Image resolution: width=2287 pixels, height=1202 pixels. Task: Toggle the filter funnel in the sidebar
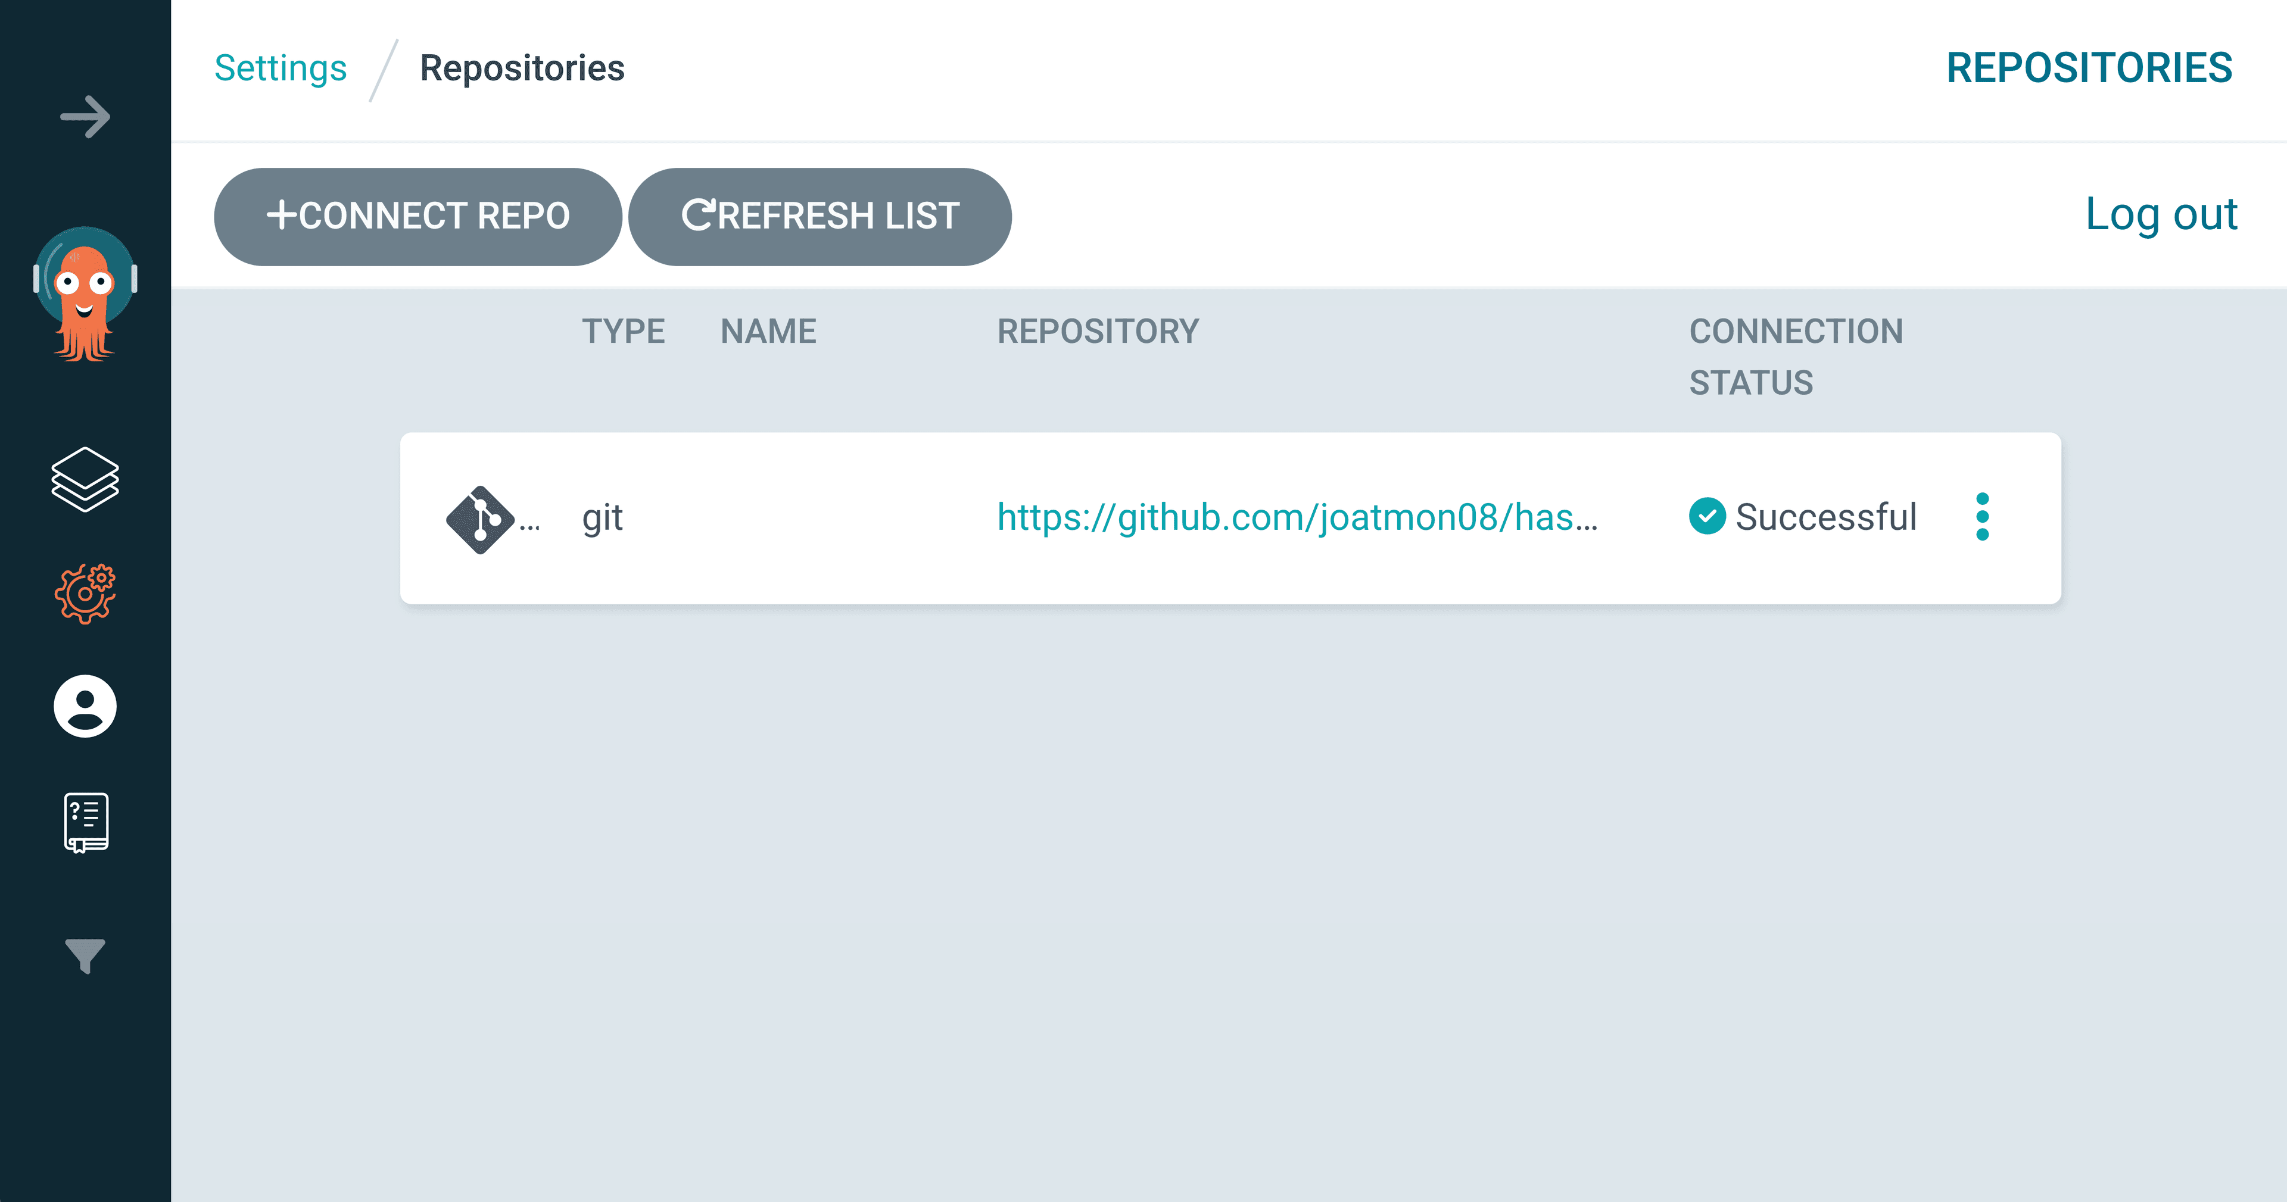point(85,955)
